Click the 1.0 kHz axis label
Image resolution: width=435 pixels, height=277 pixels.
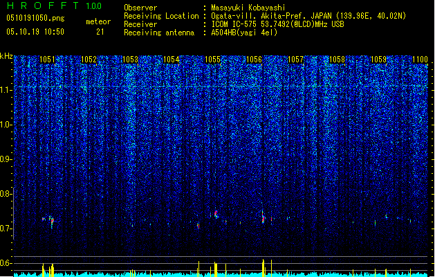[6, 125]
